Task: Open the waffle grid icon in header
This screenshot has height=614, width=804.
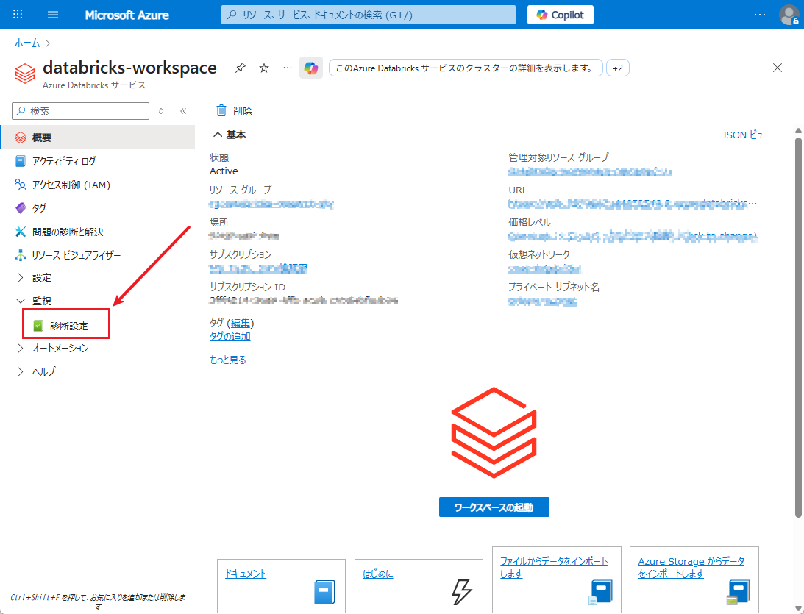Action: [x=18, y=15]
